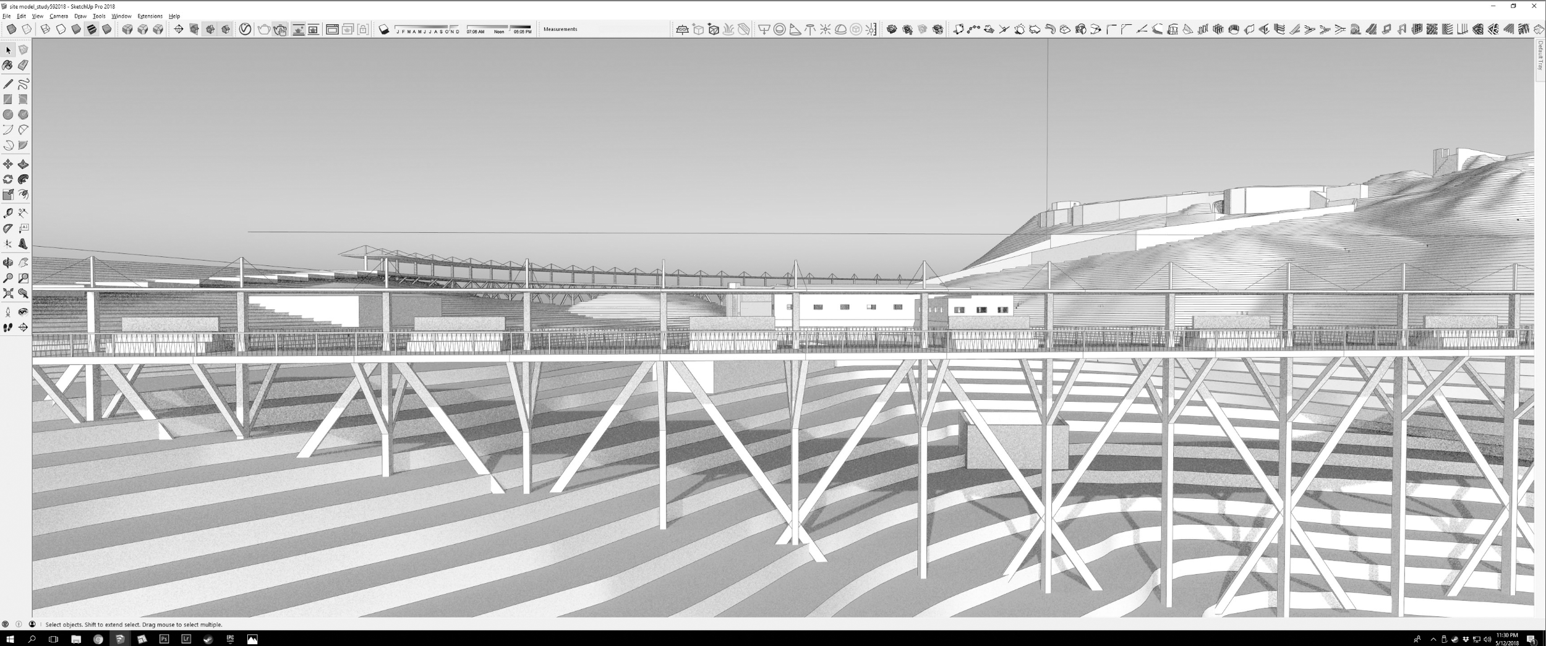Open the Window menu

[x=121, y=16]
